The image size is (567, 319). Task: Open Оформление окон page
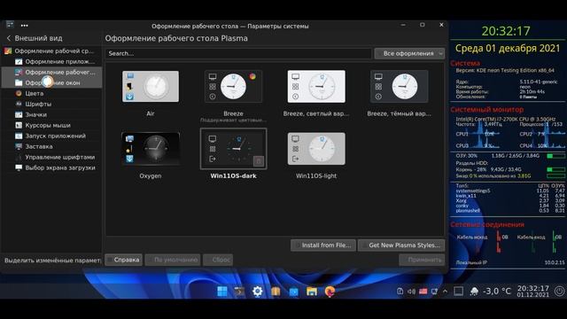tap(51, 82)
